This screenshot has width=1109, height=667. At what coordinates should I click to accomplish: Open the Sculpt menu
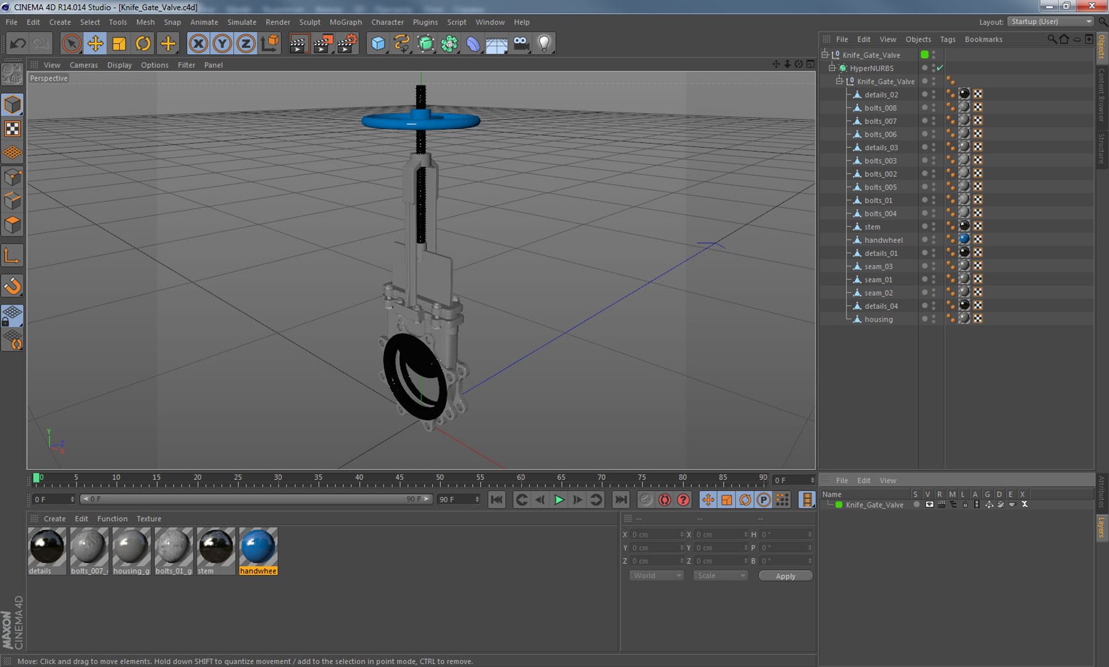click(x=310, y=22)
